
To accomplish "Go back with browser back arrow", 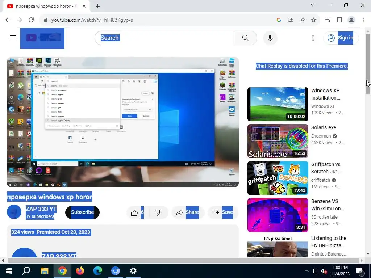I will click(x=8, y=20).
